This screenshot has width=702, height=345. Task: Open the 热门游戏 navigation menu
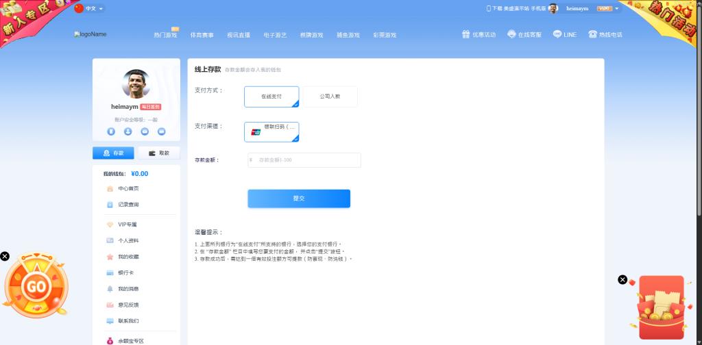165,35
